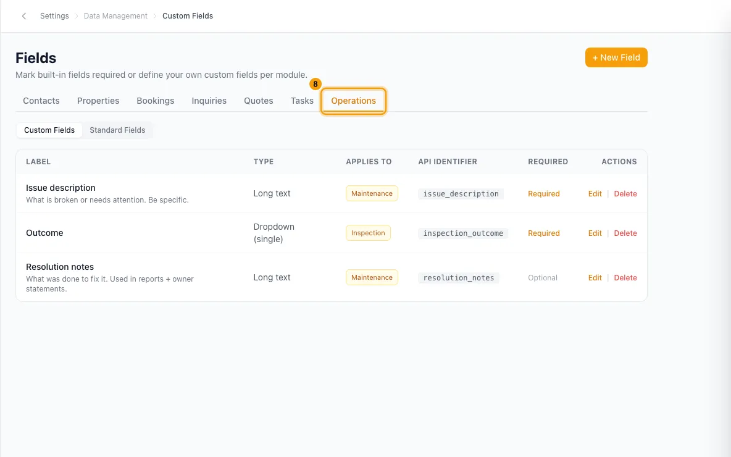Click Long text type in Resolution notes row
The image size is (731, 457).
coord(272,277)
